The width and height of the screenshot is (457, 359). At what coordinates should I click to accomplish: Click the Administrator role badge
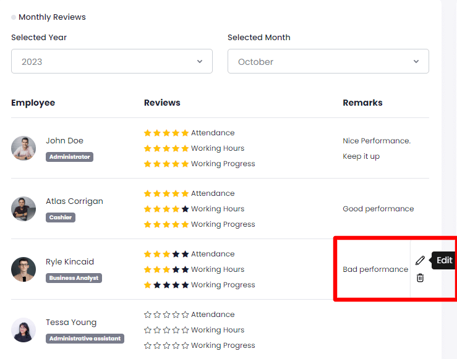(69, 157)
